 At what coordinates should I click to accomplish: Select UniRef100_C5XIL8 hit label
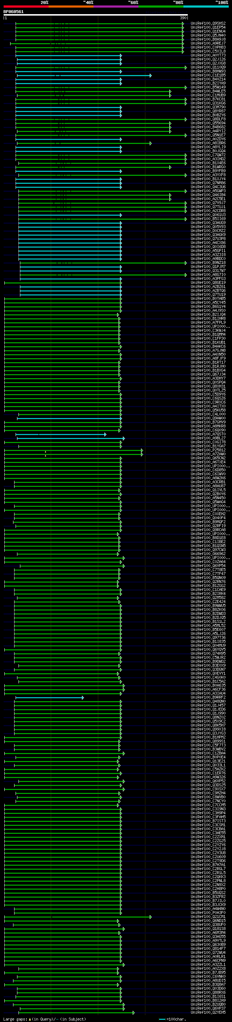tap(208, 51)
